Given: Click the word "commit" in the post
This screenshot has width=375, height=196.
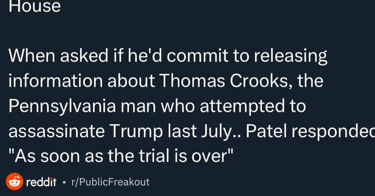Looking at the screenshot, I should (x=197, y=55).
